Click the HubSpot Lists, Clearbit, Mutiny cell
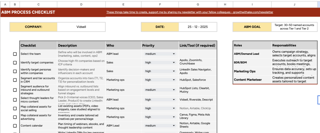The width and height of the screenshot is (320, 133). tap(198, 90)
